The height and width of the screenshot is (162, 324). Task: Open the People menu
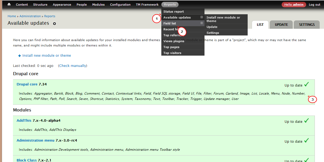[x=82, y=5]
